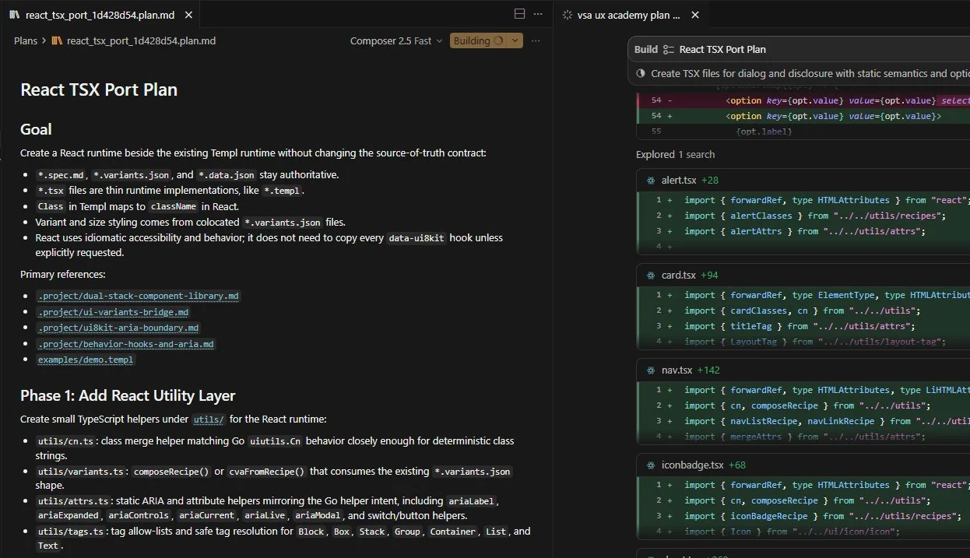Click the utils/variants.ts code label
This screenshot has height=558, width=970.
tap(81, 472)
